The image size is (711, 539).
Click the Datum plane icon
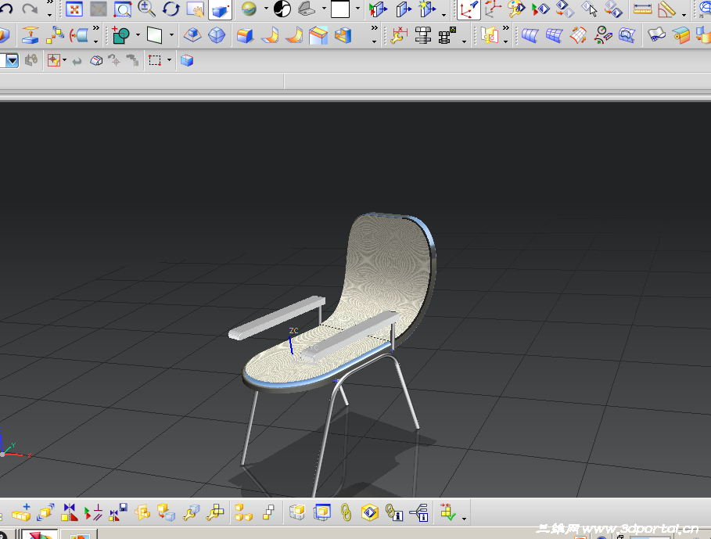tap(154, 35)
